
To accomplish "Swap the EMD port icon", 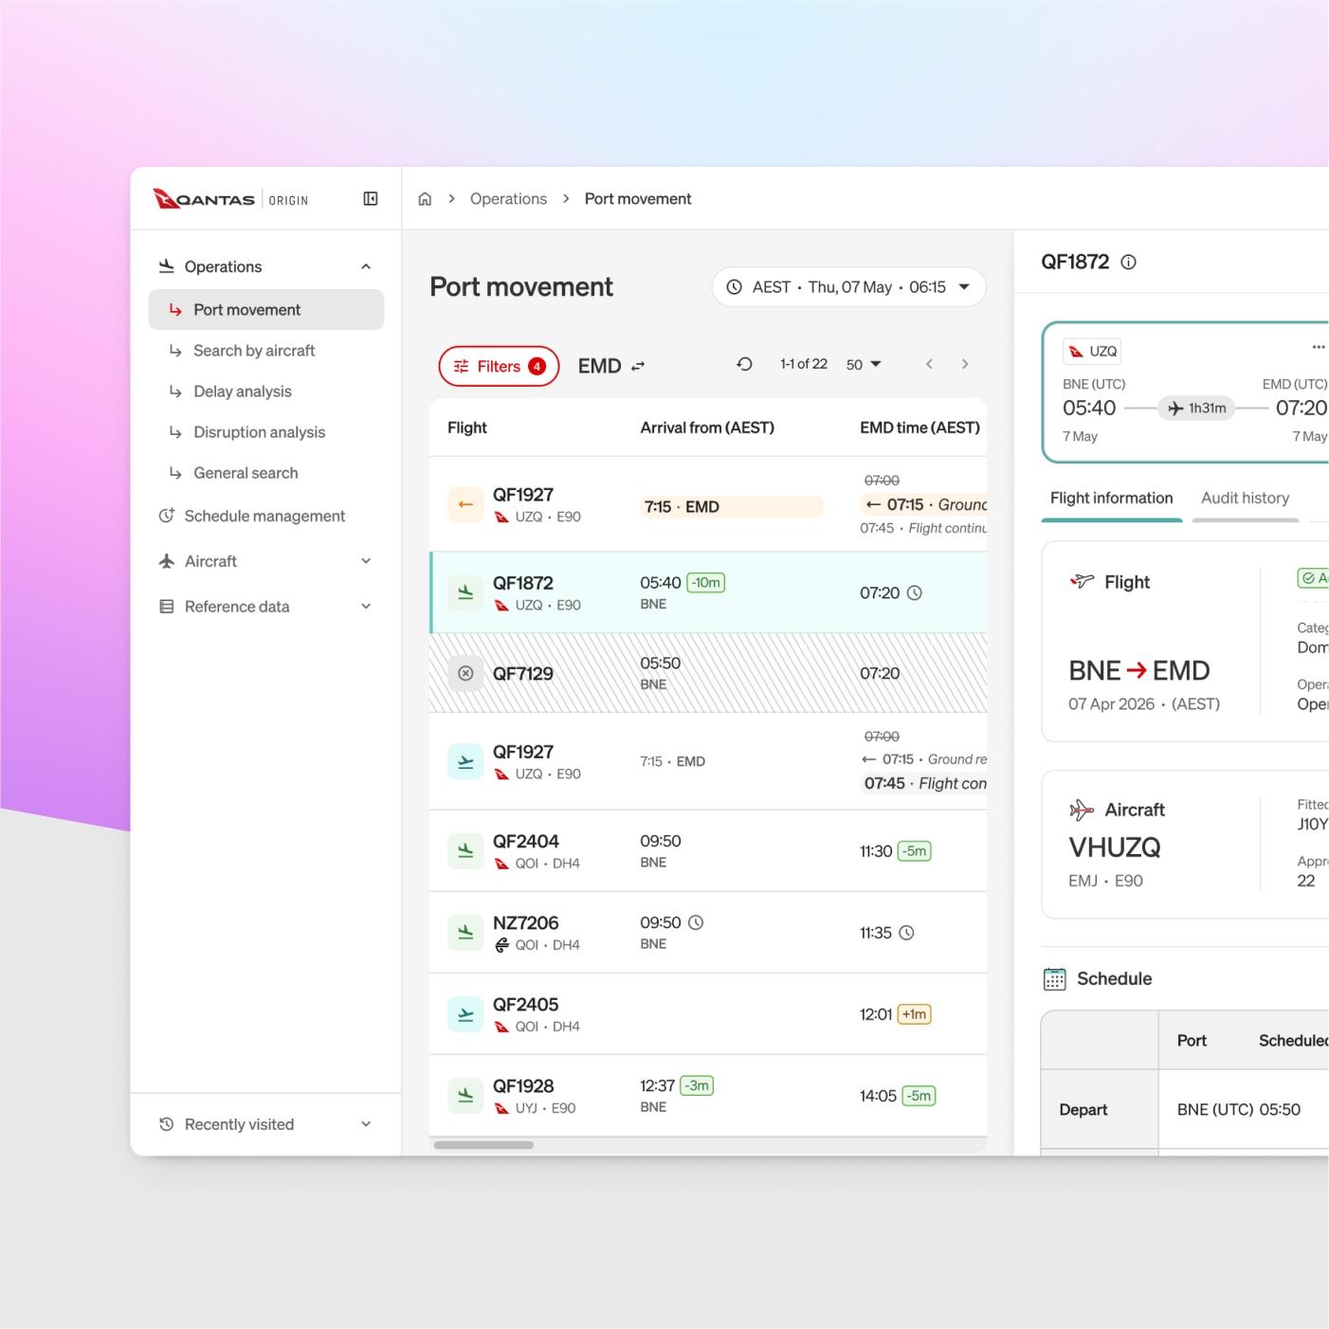I will coord(638,366).
